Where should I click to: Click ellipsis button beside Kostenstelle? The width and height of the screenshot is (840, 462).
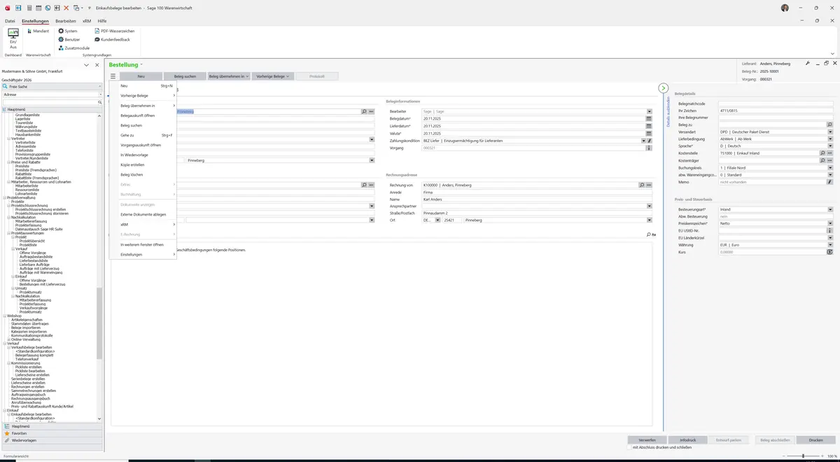(x=830, y=153)
